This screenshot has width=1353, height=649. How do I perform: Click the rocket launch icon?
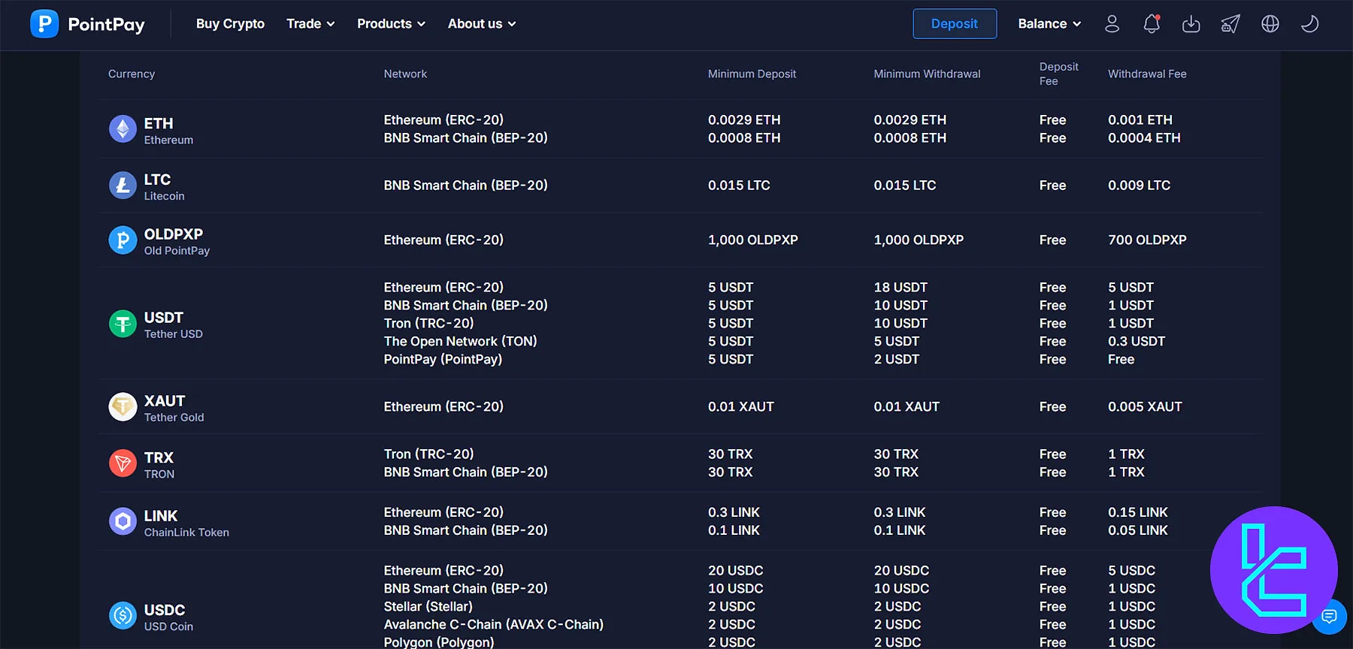[x=1230, y=24]
